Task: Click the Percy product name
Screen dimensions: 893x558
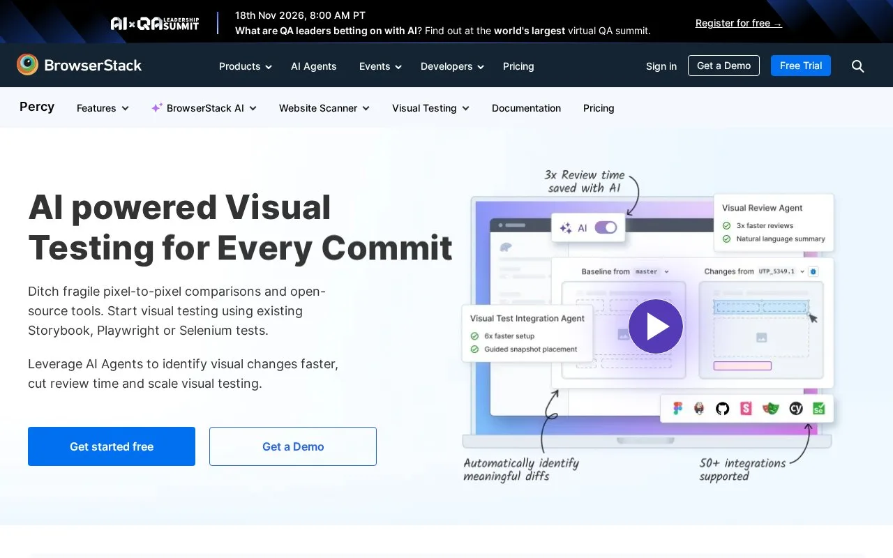Action: click(x=37, y=107)
